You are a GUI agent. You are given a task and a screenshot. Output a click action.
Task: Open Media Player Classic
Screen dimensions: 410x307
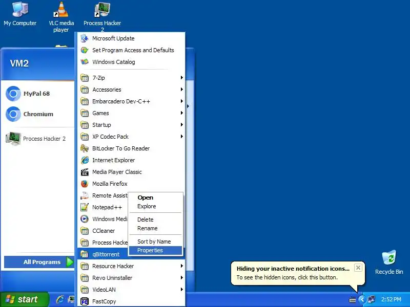131,172
